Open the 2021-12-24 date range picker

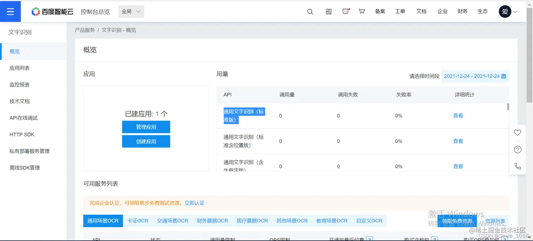pyautogui.click(x=472, y=76)
